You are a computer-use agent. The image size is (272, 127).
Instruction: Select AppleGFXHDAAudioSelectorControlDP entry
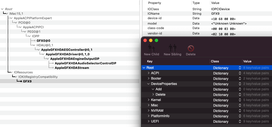(x=85, y=63)
